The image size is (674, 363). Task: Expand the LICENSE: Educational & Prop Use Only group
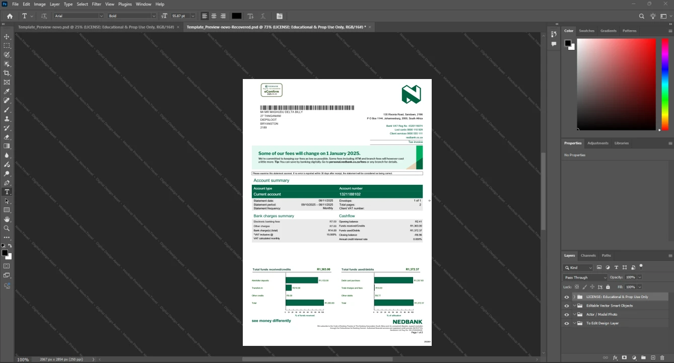coord(574,297)
